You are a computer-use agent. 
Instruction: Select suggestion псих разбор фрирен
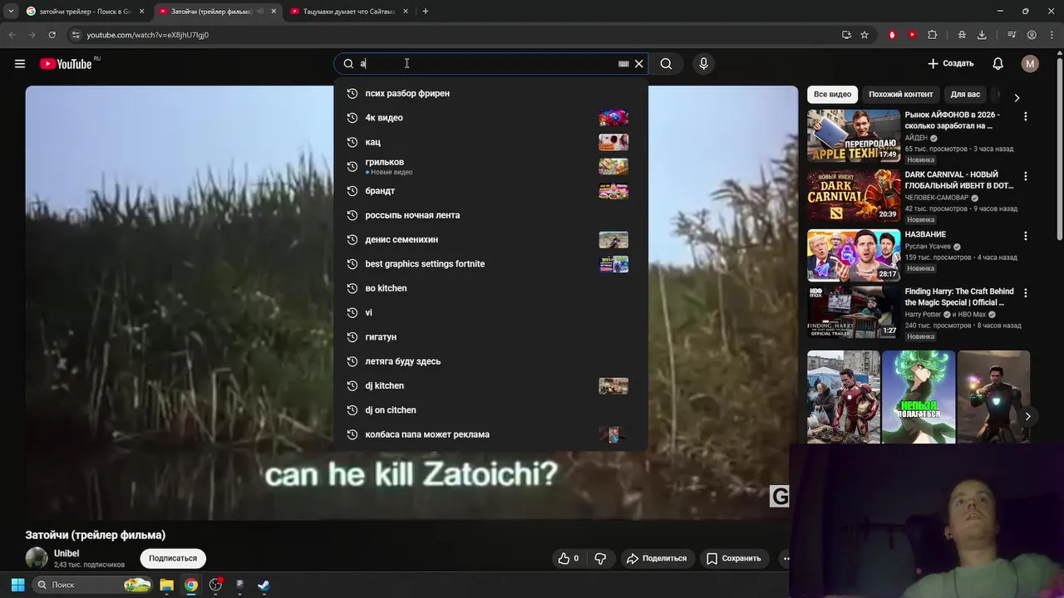coord(490,93)
